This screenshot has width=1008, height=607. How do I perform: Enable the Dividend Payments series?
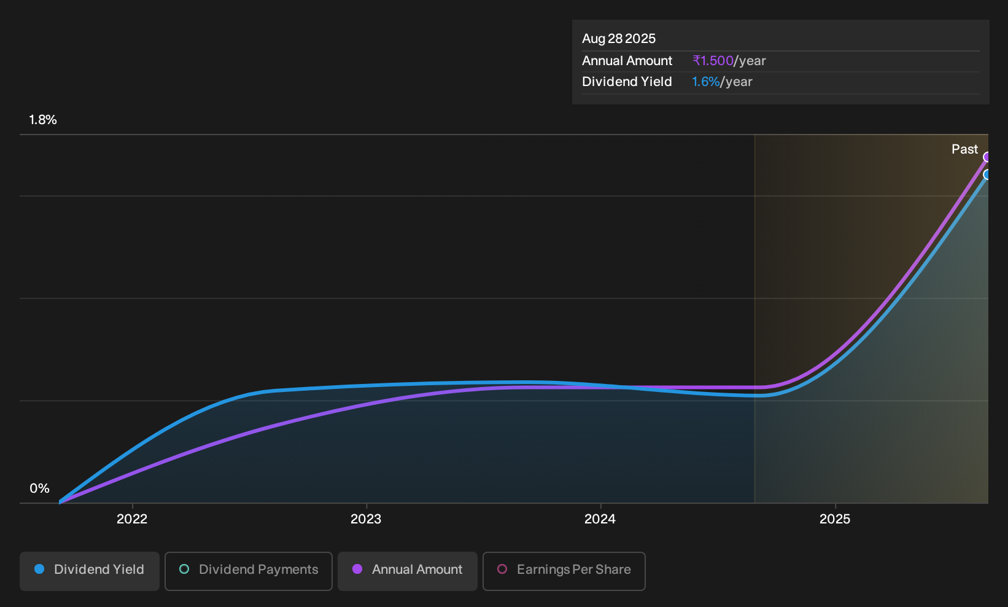coord(248,571)
